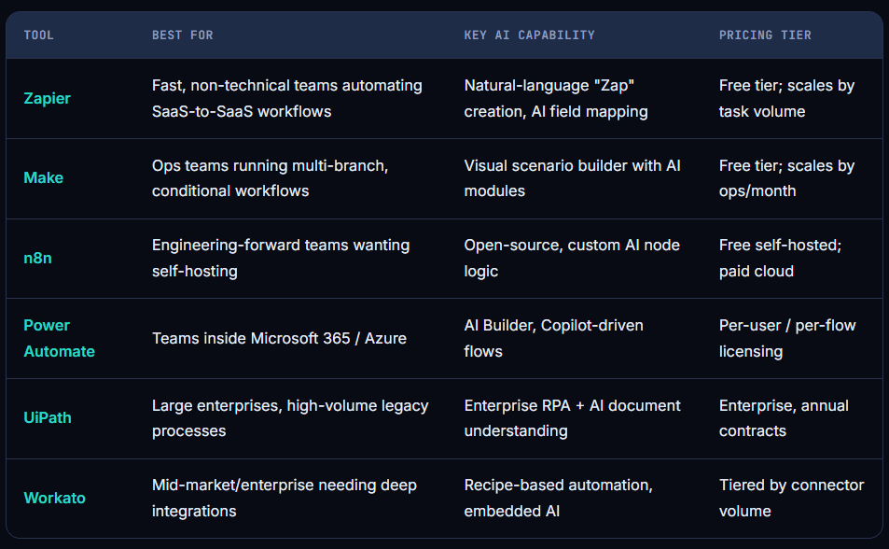889x549 pixels.
Task: Click 'Large enterprises, high-volume legacy processes' cell
Action: pos(290,418)
